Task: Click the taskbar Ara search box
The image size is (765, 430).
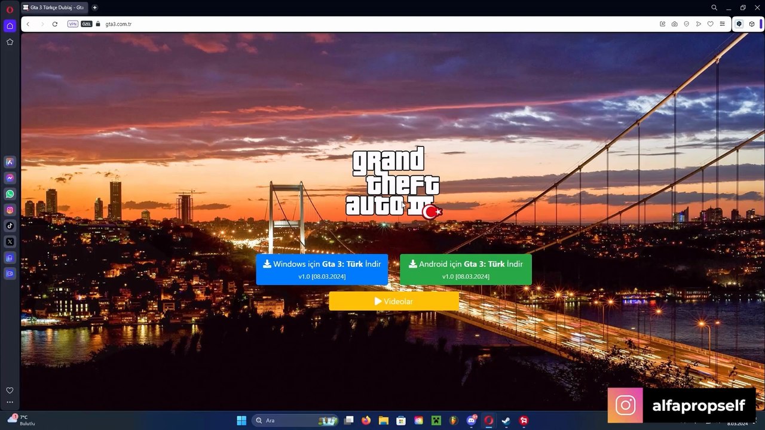Action: [x=295, y=420]
